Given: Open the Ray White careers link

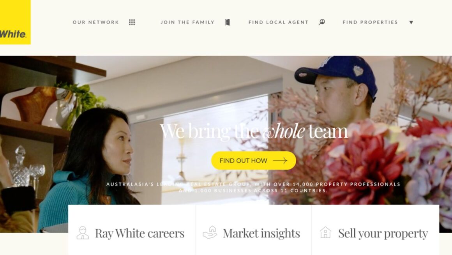Looking at the screenshot, I should point(140,233).
